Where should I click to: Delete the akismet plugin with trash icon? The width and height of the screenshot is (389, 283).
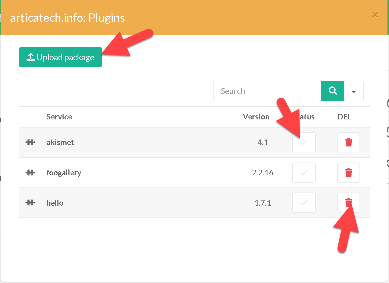coord(348,142)
